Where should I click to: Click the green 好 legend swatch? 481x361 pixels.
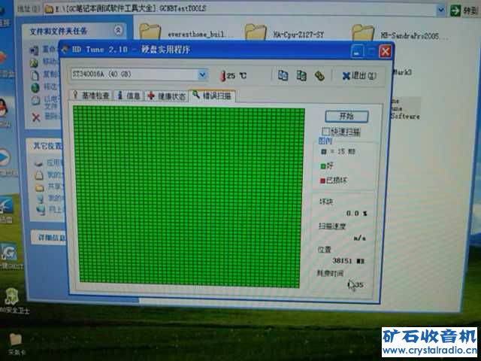point(322,166)
